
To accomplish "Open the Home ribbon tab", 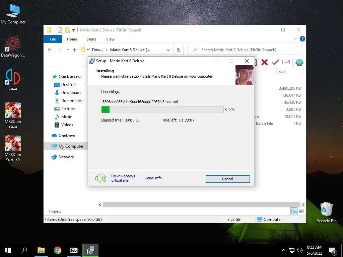I will click(x=72, y=39).
